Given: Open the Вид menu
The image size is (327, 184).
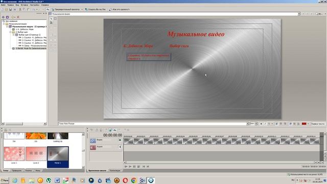Looking at the screenshot, I should [17, 5].
